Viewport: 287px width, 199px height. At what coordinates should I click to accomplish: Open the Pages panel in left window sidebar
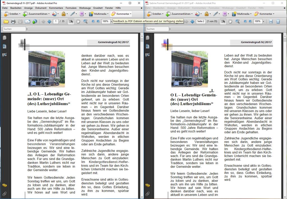(4, 38)
